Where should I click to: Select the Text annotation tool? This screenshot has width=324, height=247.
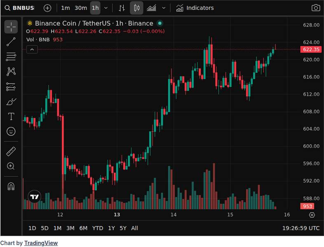click(x=11, y=117)
